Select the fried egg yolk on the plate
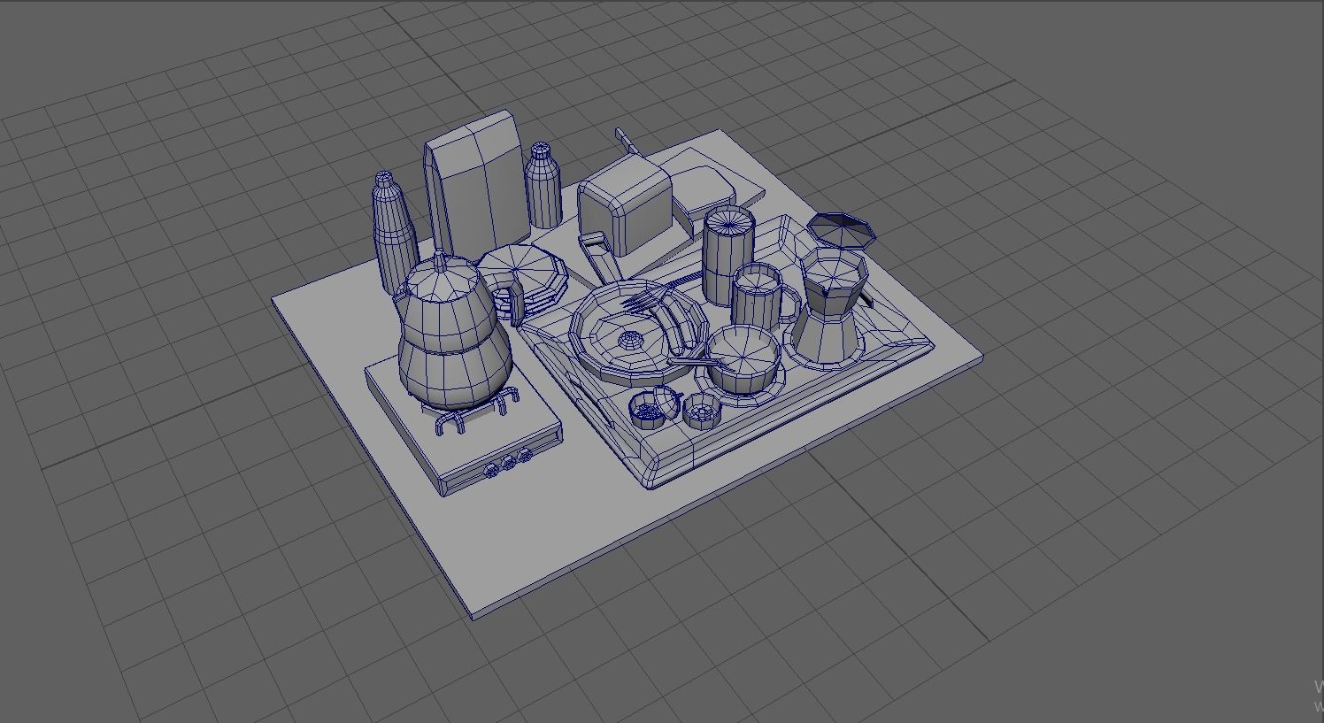Viewport: 1324px width, 723px height. tap(631, 340)
